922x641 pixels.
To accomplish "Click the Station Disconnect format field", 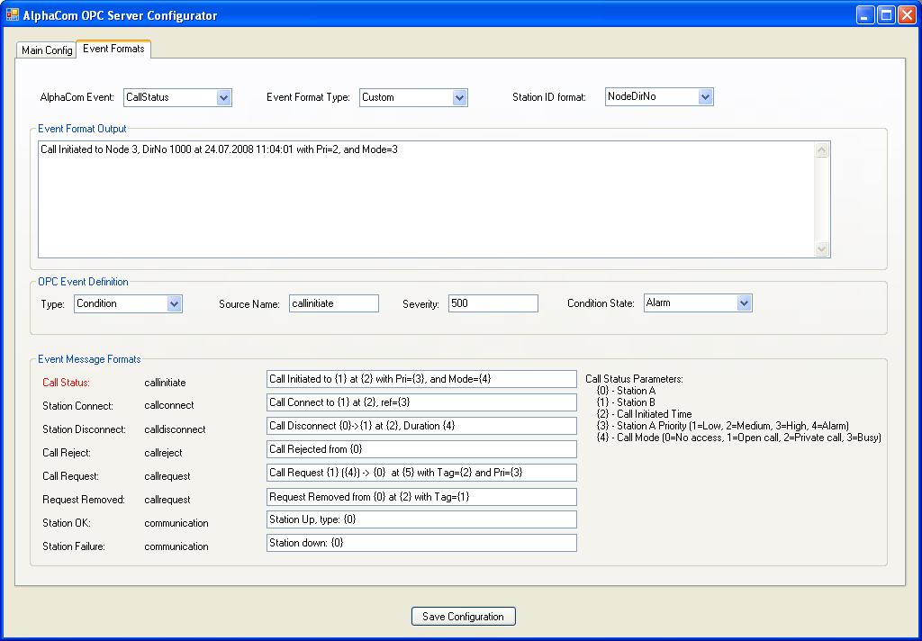I will click(421, 426).
